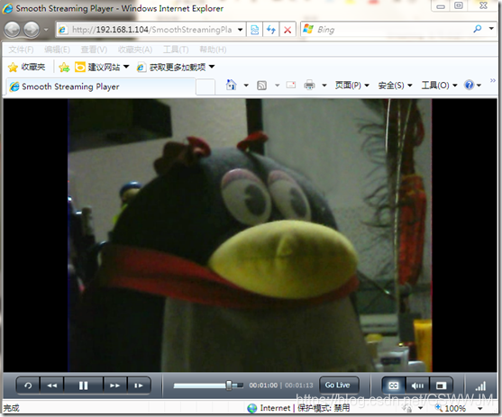The image size is (502, 417).
Task: Expand the search provider dropdown
Action: point(491,29)
